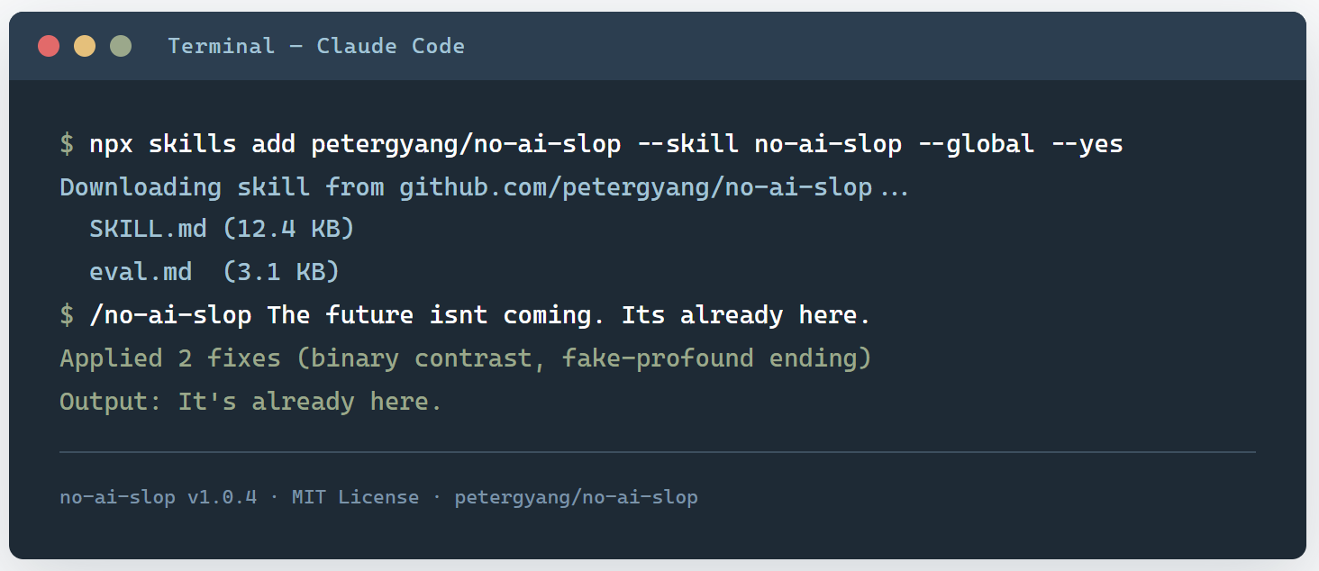Click the SKILL.md (12.4 KB) file line
The width and height of the screenshot is (1319, 571).
pos(222,229)
